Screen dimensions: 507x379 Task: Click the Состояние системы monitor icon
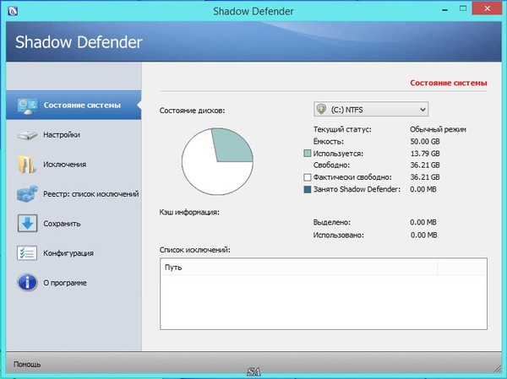pos(28,106)
